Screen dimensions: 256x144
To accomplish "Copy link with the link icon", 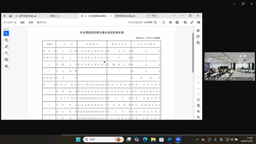I will pos(192,22).
